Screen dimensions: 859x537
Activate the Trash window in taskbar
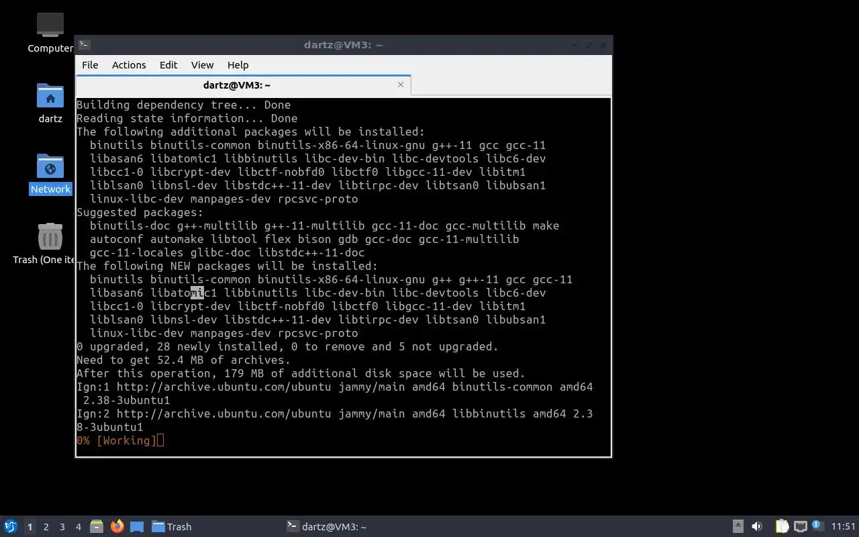172,527
